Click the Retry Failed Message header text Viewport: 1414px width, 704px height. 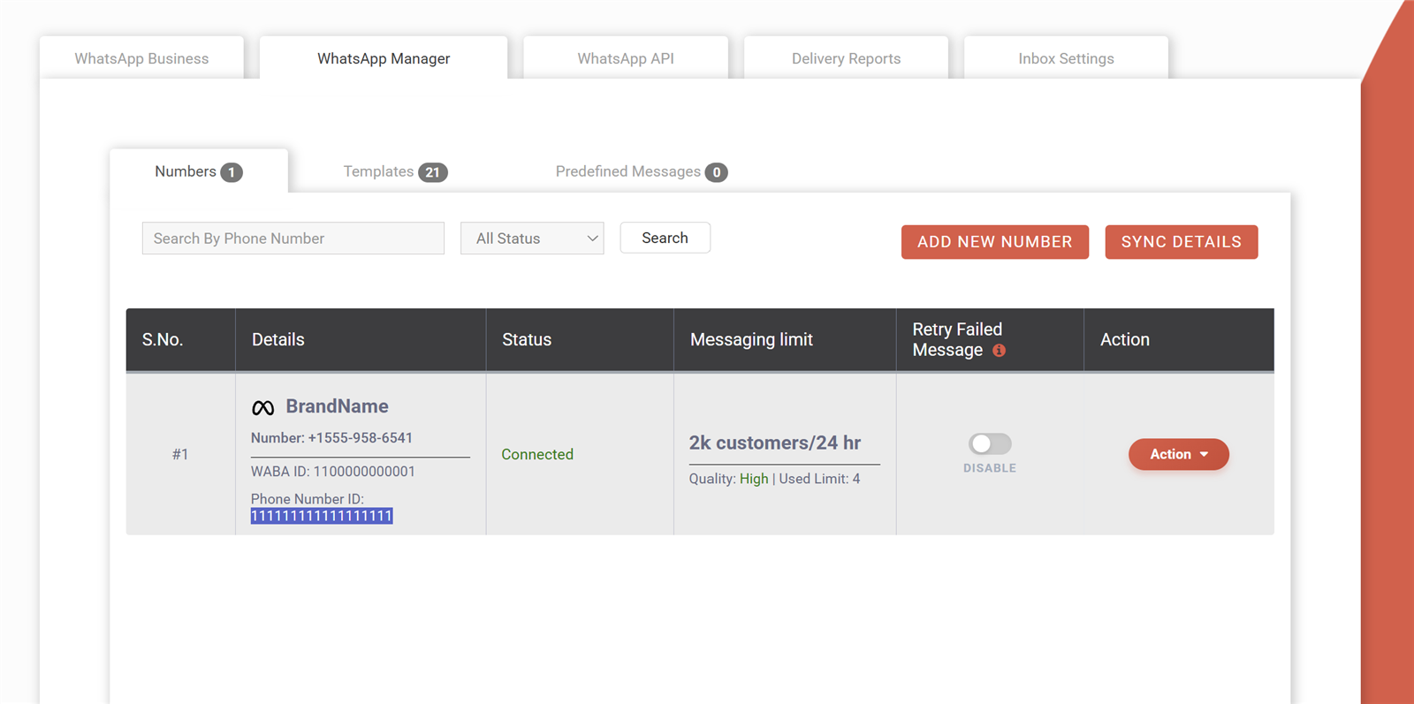point(957,339)
